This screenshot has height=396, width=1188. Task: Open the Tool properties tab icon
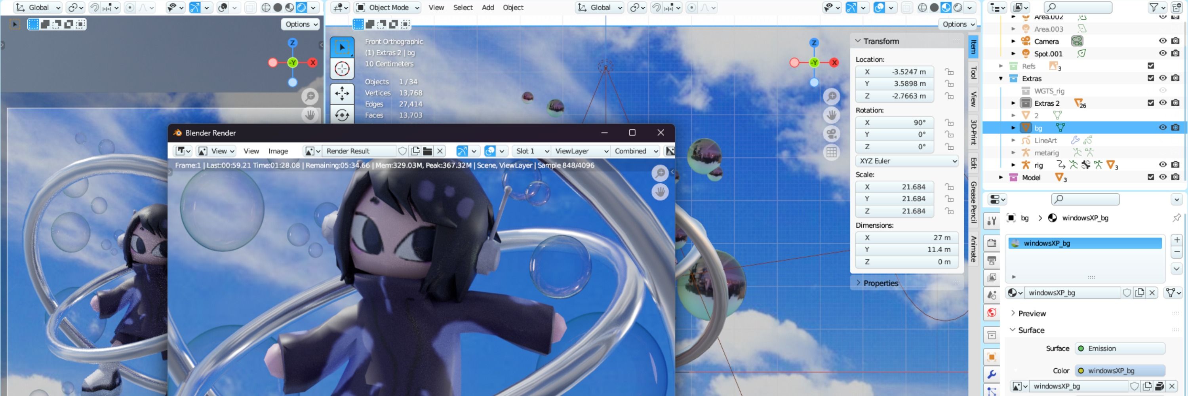pyautogui.click(x=992, y=221)
